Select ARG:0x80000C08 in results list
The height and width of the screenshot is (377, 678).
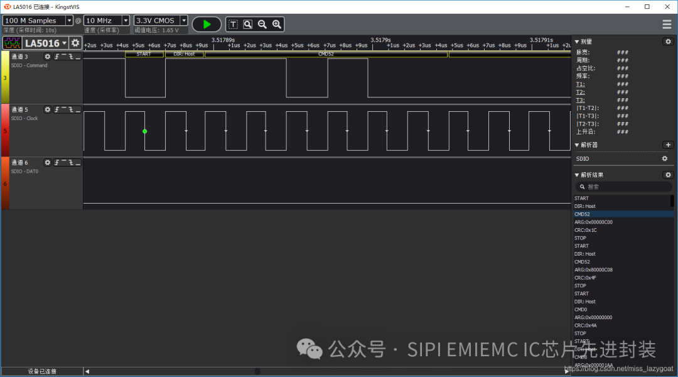(593, 270)
